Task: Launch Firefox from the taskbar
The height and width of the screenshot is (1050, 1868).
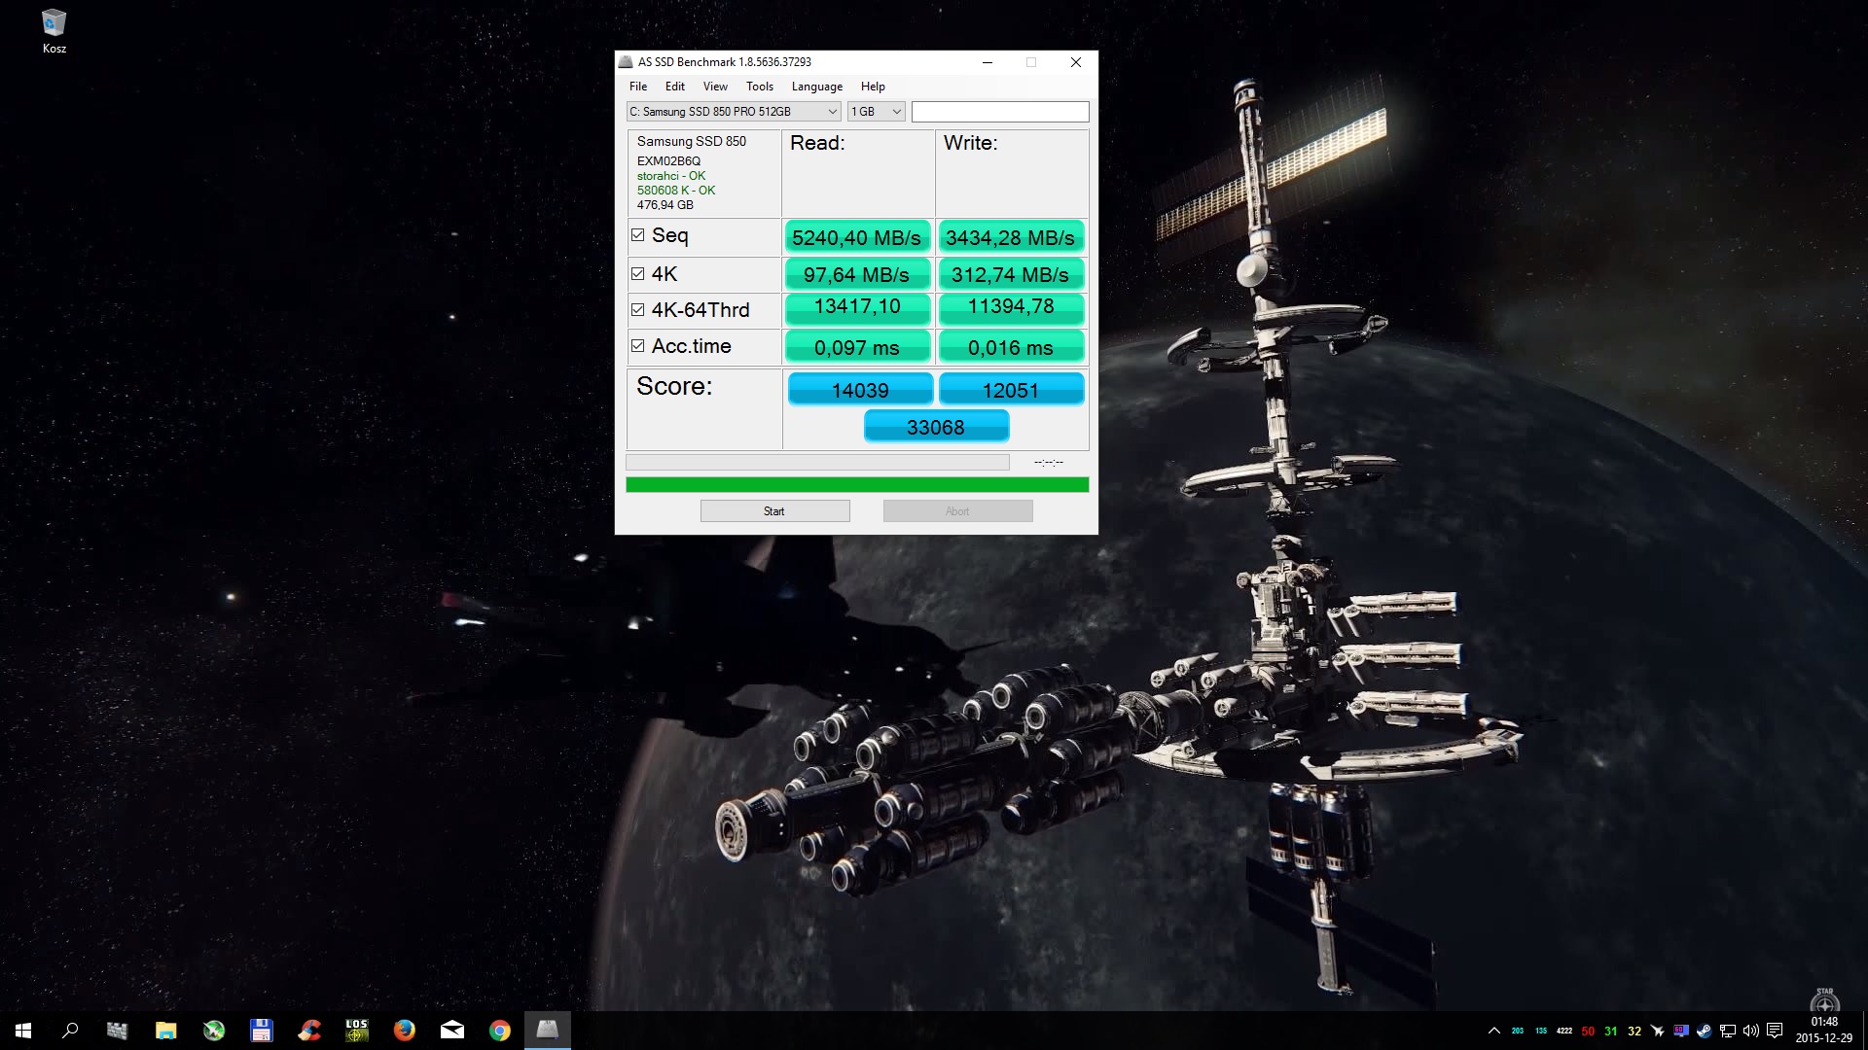Action: coord(404,1031)
